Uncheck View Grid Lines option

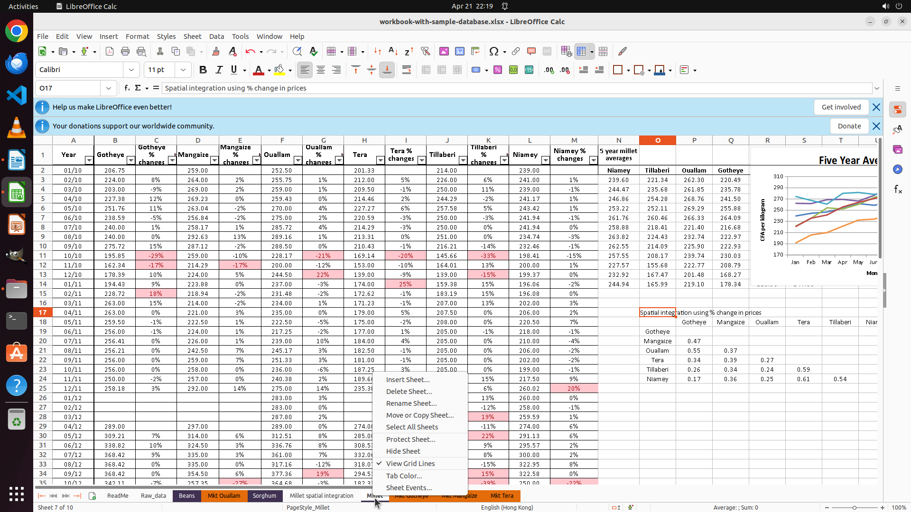point(410,464)
